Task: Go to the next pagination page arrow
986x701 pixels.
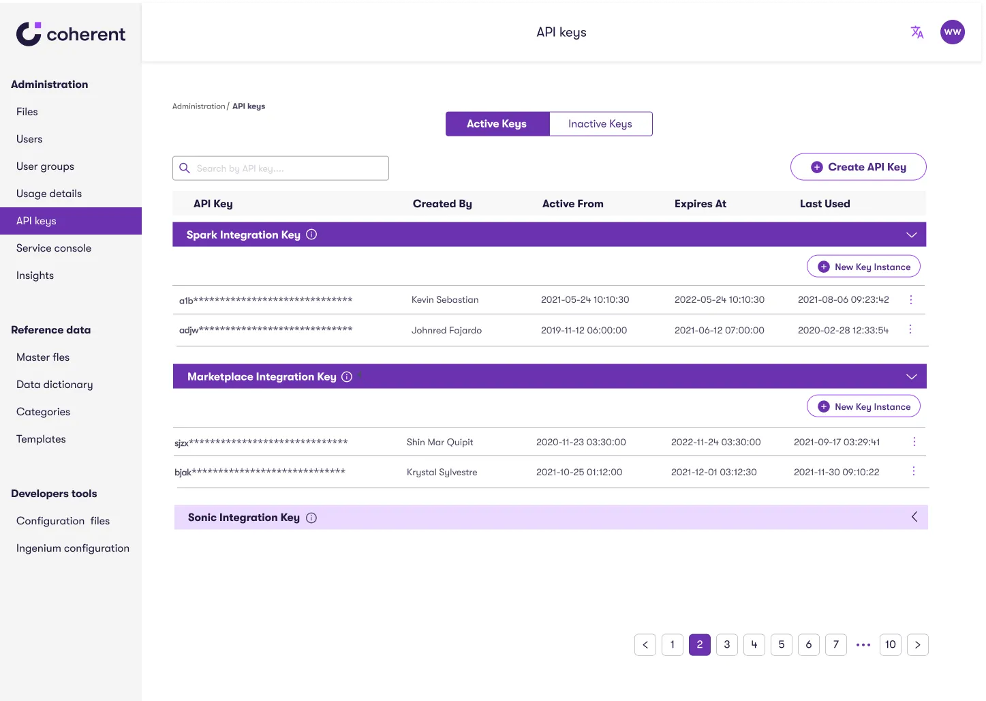Action: 918,645
